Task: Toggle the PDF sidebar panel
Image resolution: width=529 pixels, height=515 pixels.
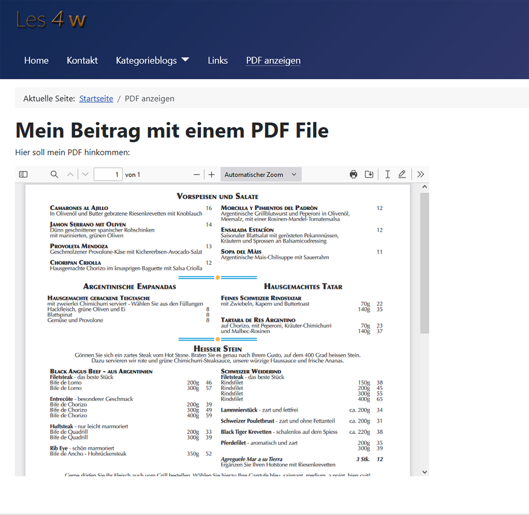Action: pos(23,174)
